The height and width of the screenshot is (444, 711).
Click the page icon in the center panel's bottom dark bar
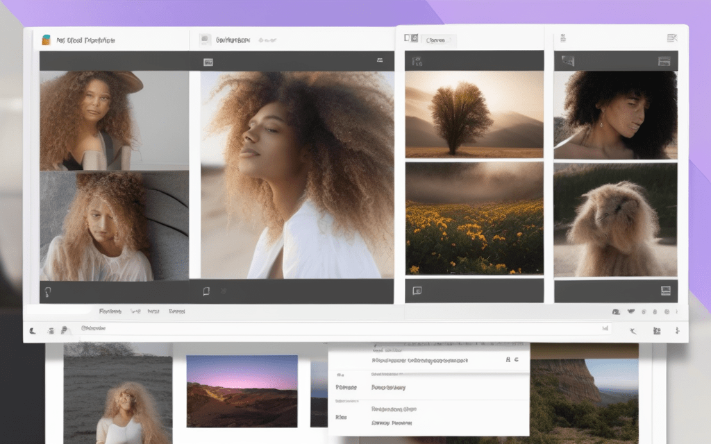pyautogui.click(x=206, y=291)
